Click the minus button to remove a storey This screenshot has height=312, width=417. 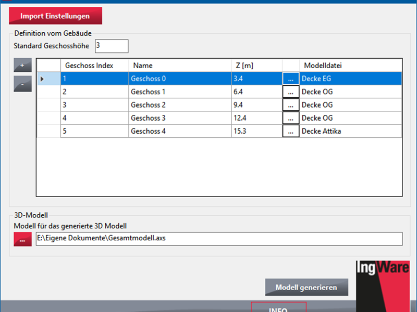pos(22,84)
